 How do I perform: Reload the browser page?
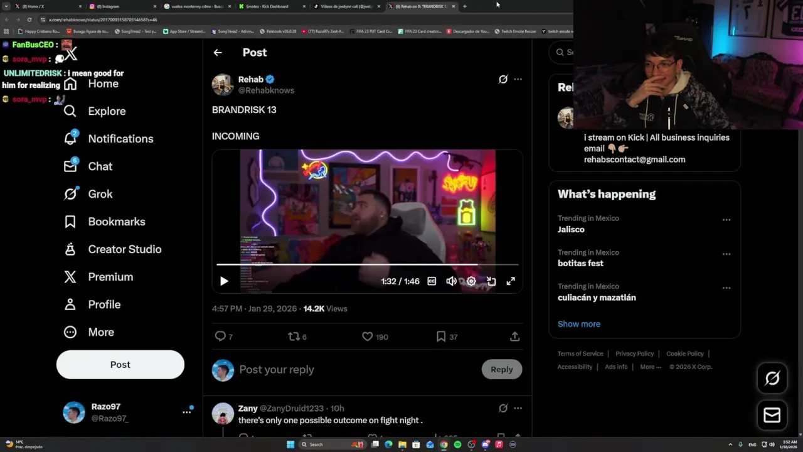tap(29, 19)
